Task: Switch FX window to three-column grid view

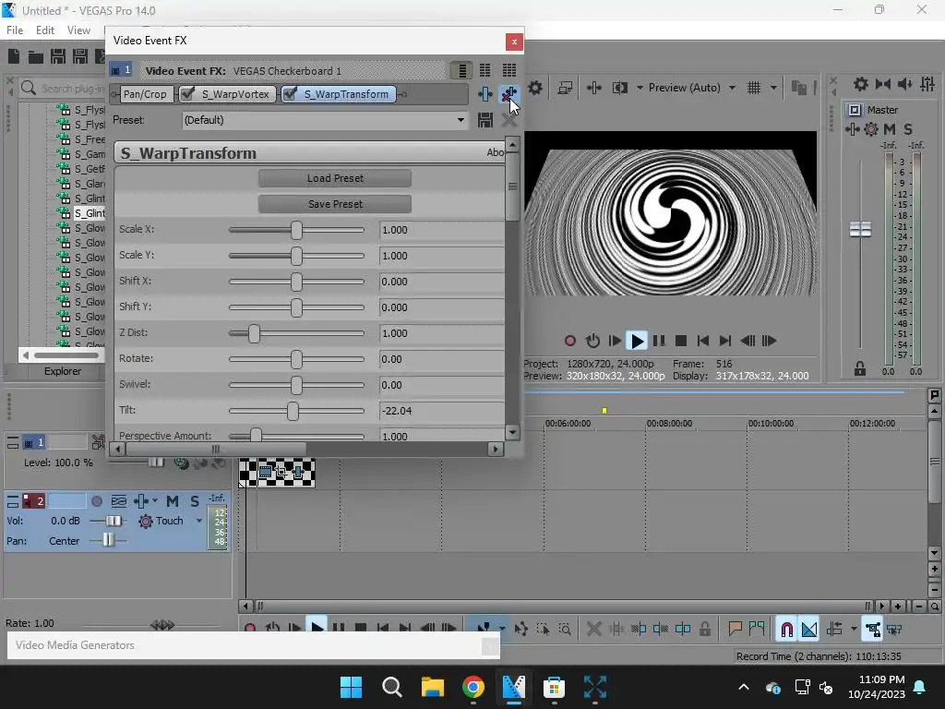Action: tap(509, 70)
